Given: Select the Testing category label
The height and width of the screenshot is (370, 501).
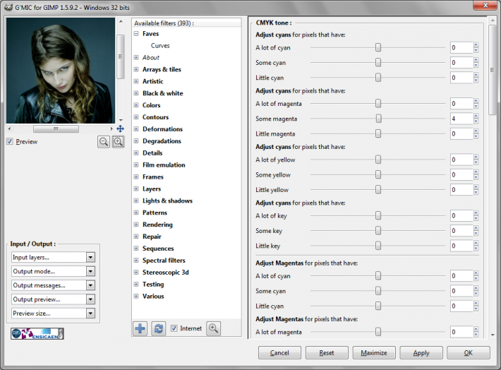Looking at the screenshot, I should pos(153,285).
